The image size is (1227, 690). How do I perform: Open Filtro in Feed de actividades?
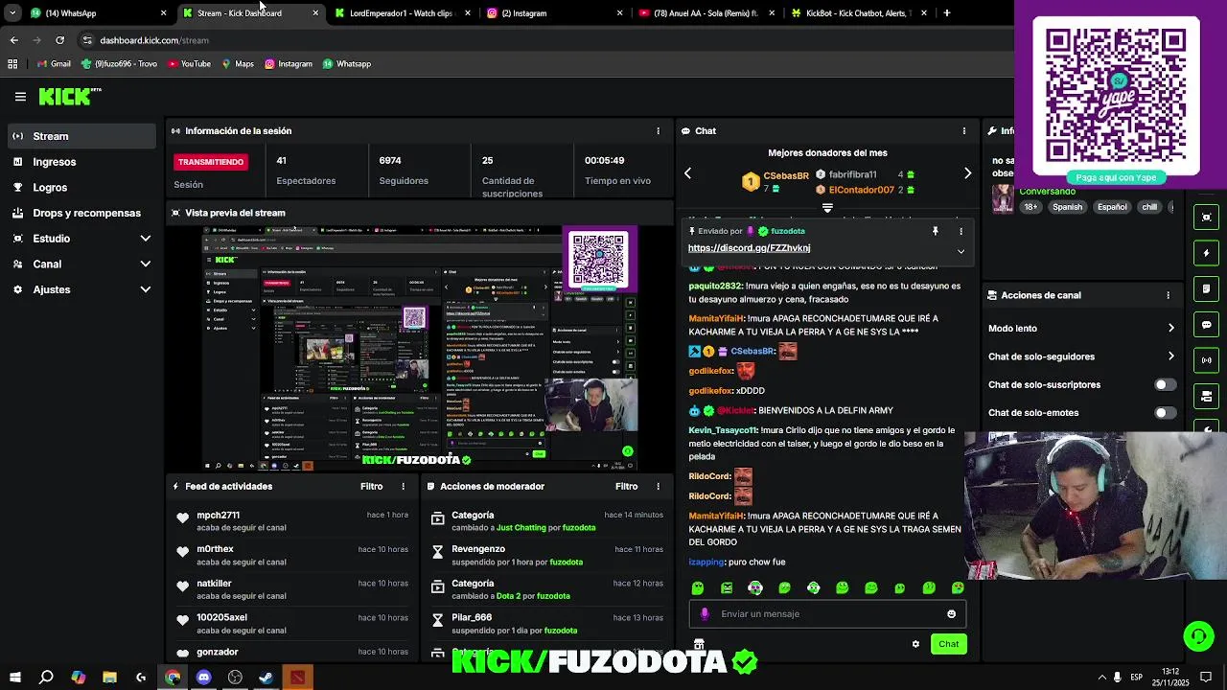coord(371,487)
